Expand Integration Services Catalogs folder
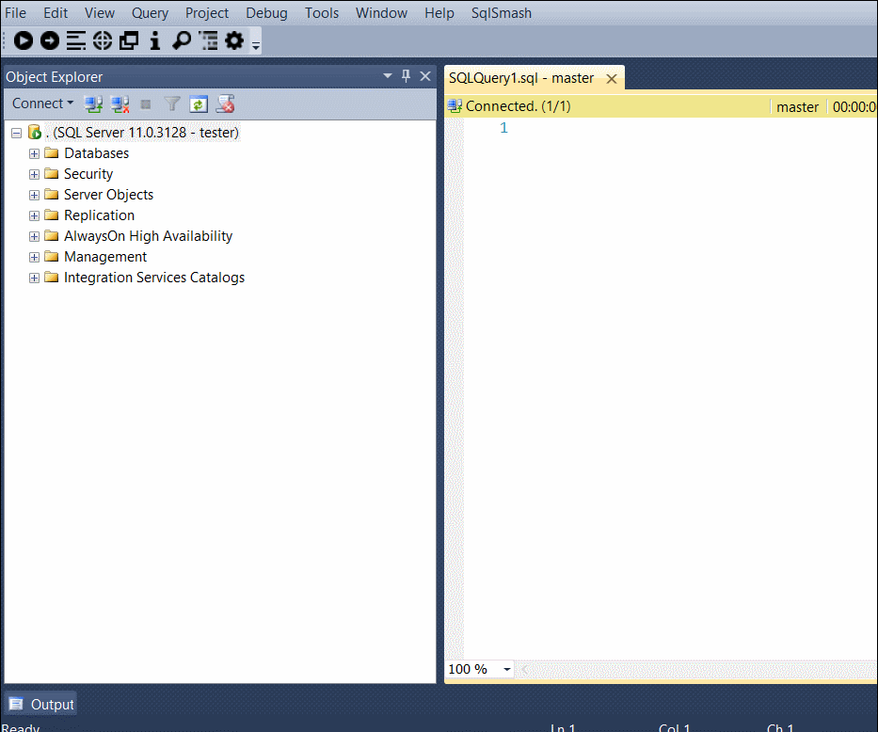This screenshot has width=878, height=732. (34, 278)
